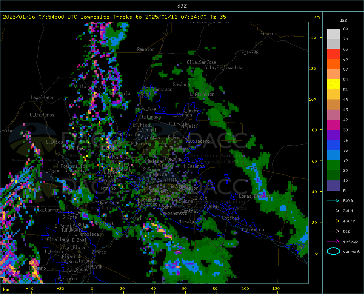The height and width of the screenshot is (294, 364).
Task: Pick the brown 45–48 dBZ swatch
Action: [333, 104]
